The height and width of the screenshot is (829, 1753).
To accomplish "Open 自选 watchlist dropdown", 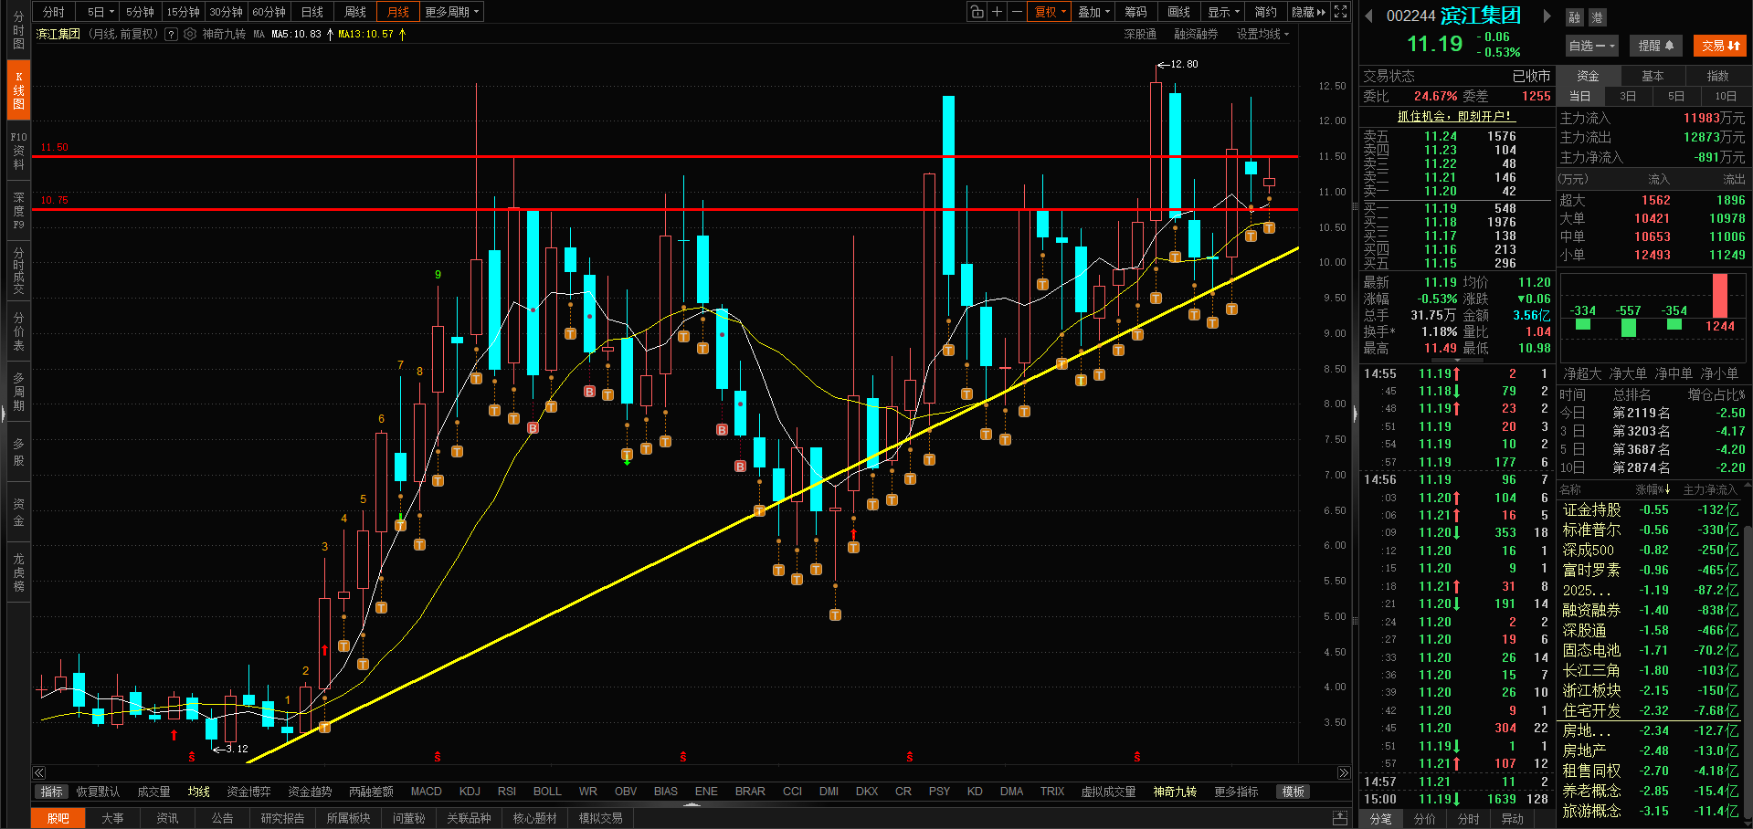I will click(1591, 46).
